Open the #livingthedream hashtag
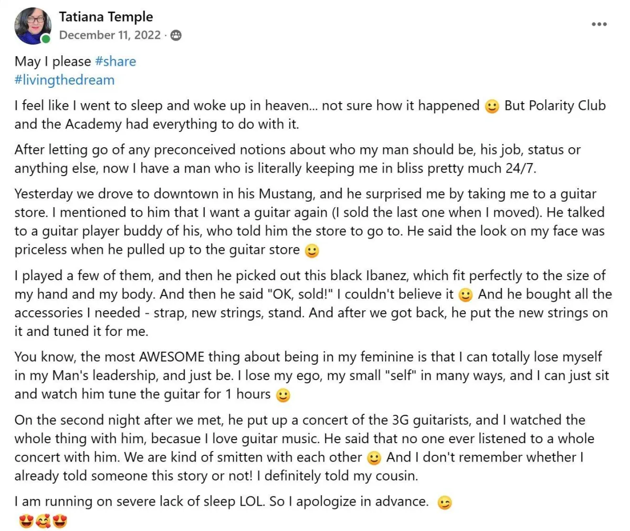Image resolution: width=630 pixels, height=531 pixels. 65,80
